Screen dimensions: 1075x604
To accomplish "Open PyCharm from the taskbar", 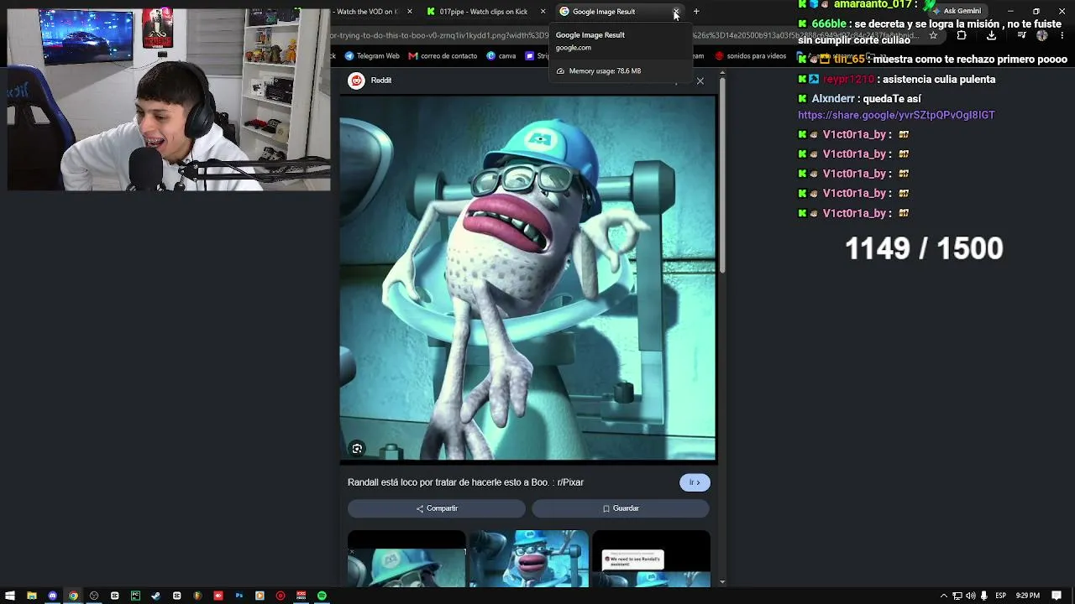I will point(135,596).
